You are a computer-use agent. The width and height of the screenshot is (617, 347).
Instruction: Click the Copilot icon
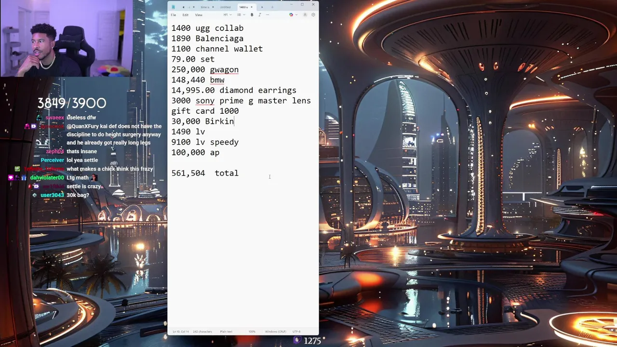[291, 15]
